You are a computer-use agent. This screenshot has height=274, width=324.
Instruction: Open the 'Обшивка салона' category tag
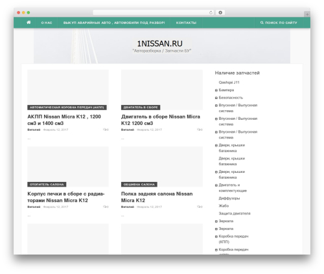(x=139, y=185)
